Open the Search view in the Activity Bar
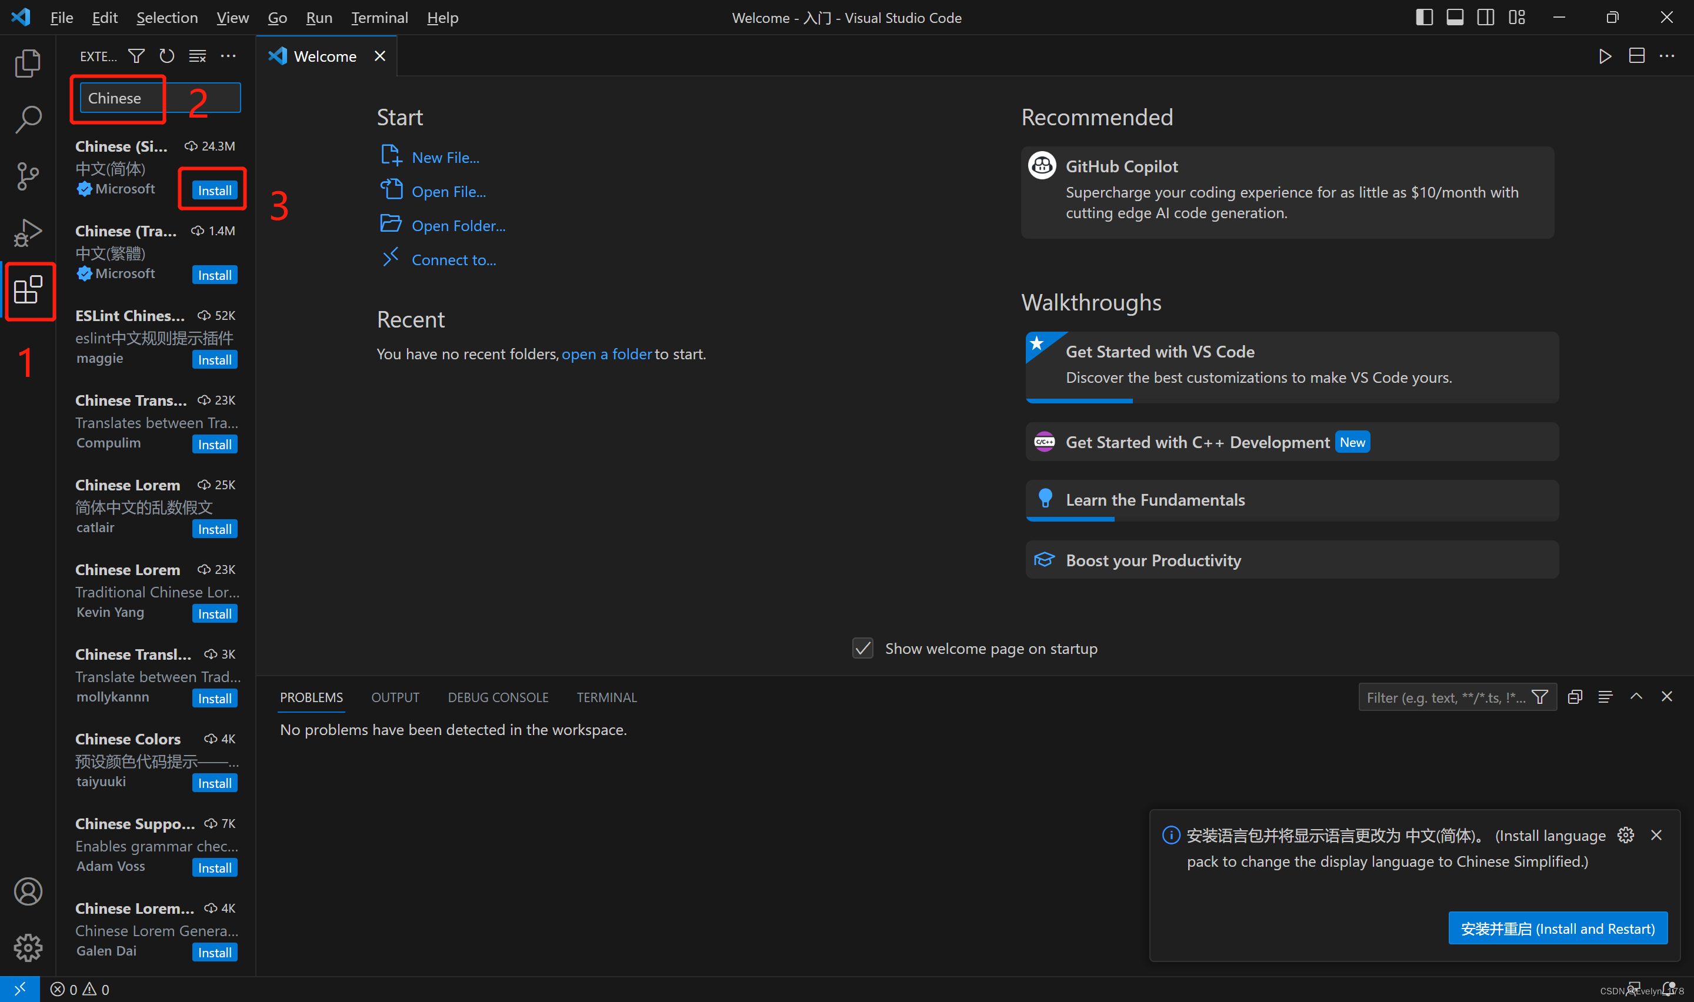Image resolution: width=1694 pixels, height=1002 pixels. [28, 119]
